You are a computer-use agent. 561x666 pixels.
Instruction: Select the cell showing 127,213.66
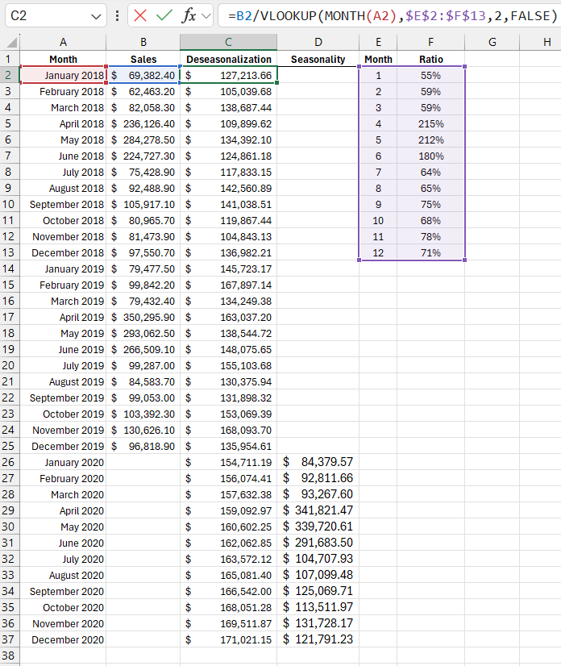tap(228, 75)
